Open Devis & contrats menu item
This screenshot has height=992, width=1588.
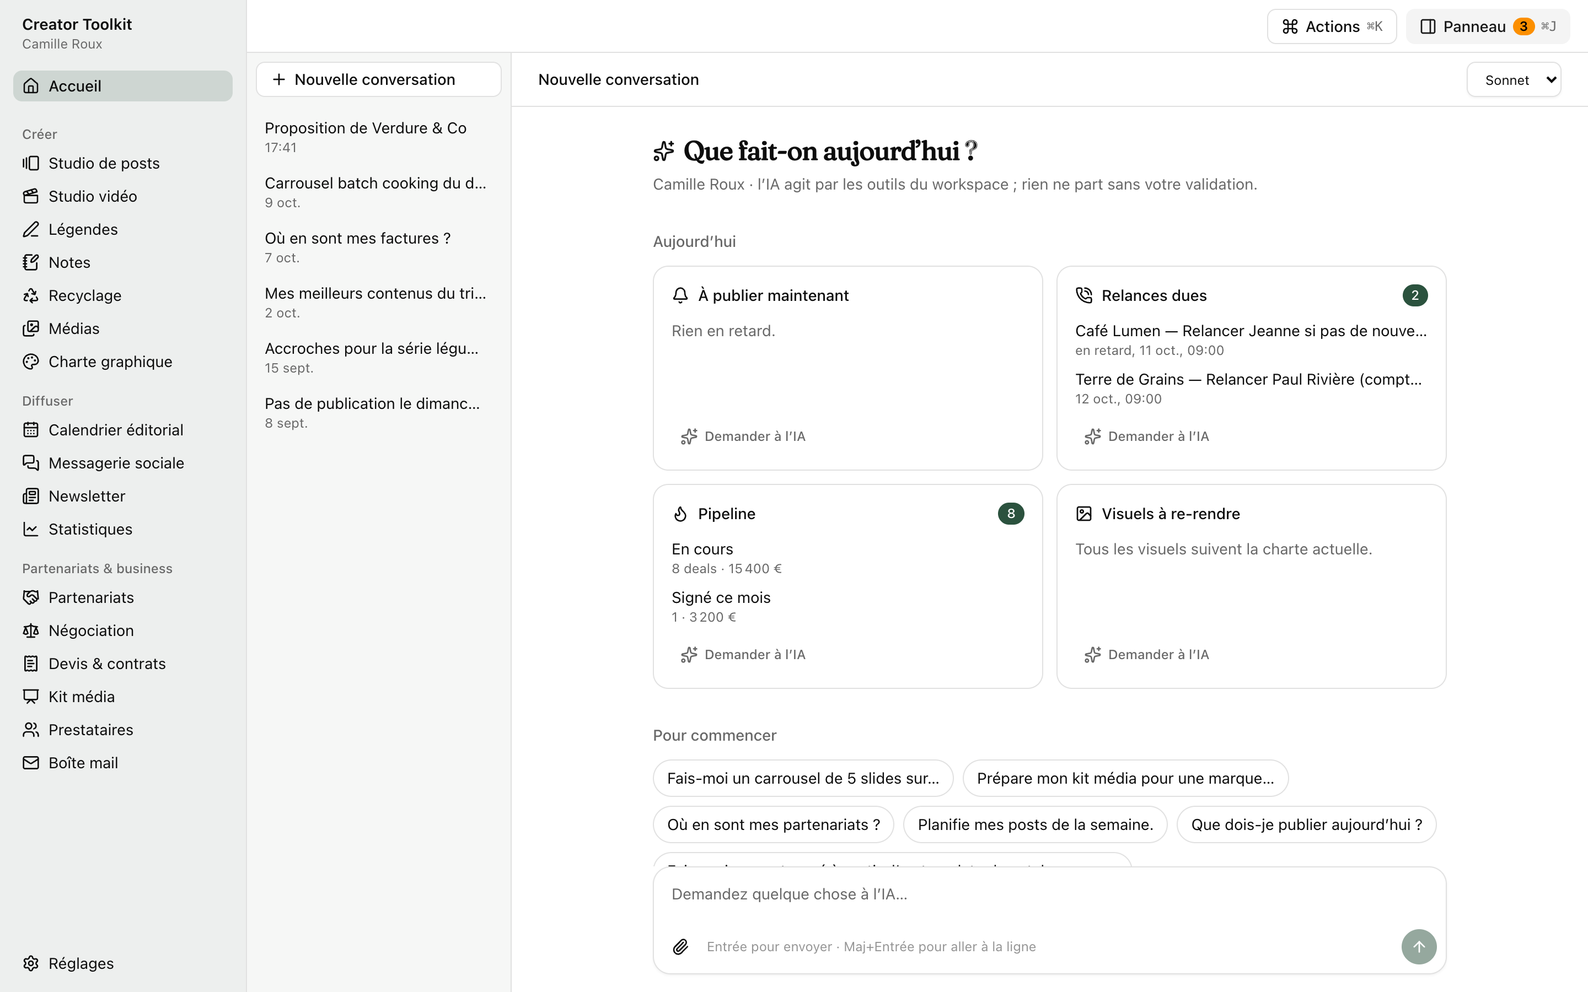(123, 664)
